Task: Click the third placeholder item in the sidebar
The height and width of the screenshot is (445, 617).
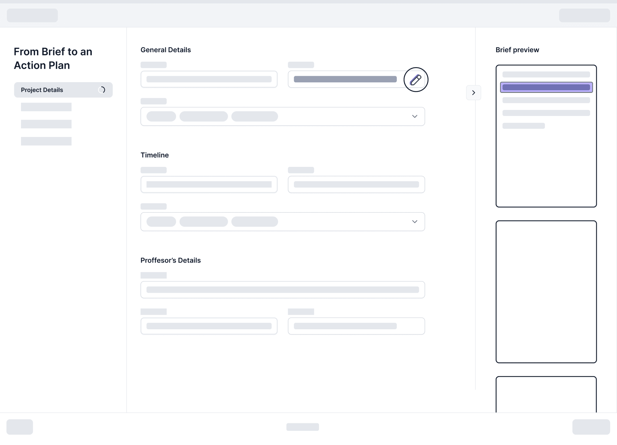Action: pyautogui.click(x=46, y=141)
